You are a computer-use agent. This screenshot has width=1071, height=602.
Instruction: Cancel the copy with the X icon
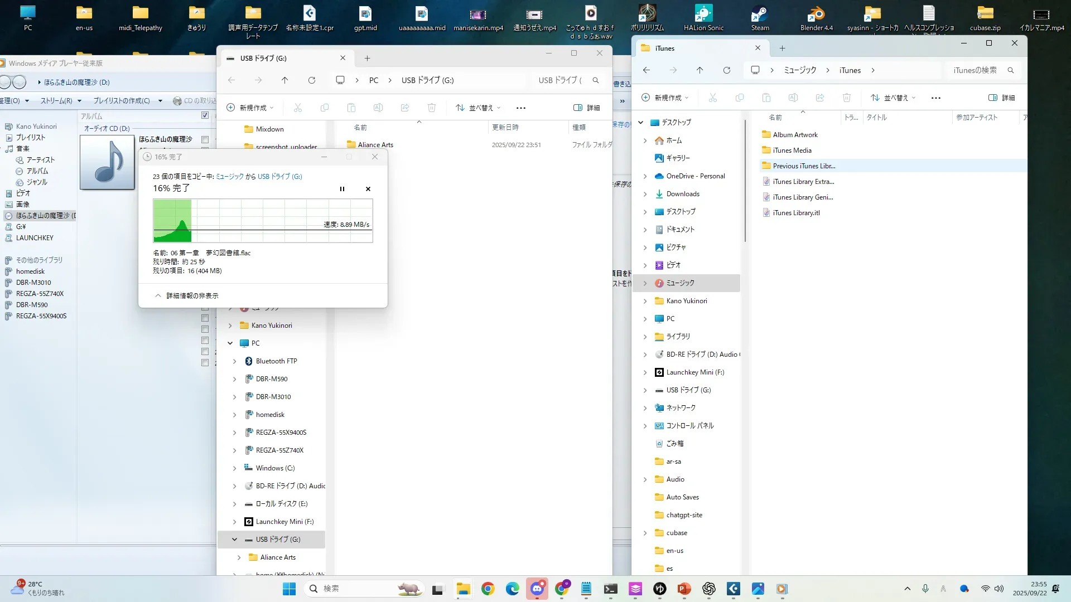click(368, 189)
